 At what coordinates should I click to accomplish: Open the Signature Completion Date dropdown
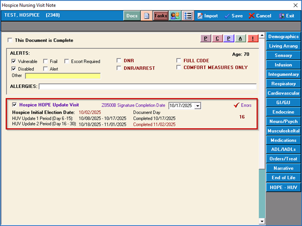tap(197, 105)
